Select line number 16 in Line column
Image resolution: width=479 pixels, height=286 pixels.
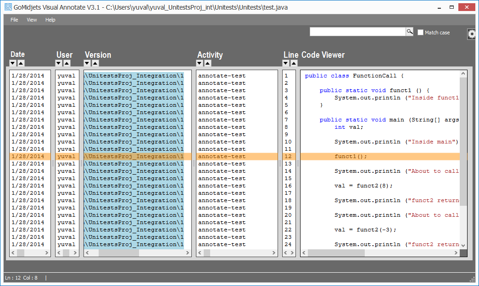(288, 186)
